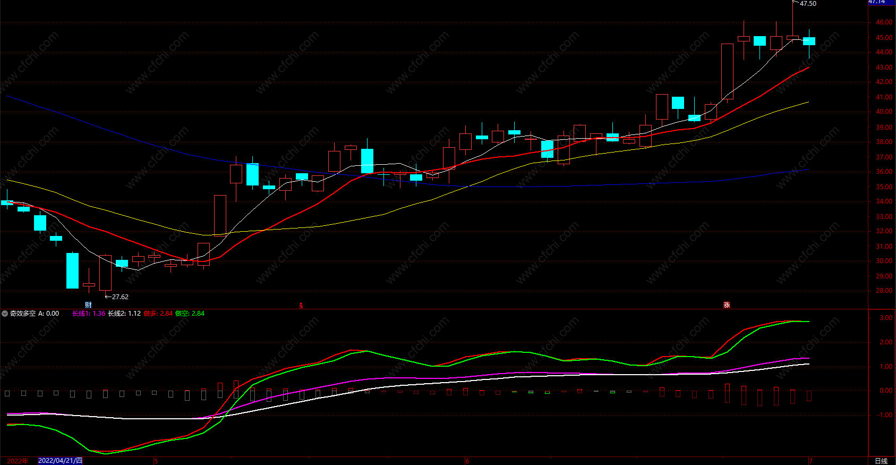Open the 日线 period selector
The image size is (896, 465).
(881, 461)
